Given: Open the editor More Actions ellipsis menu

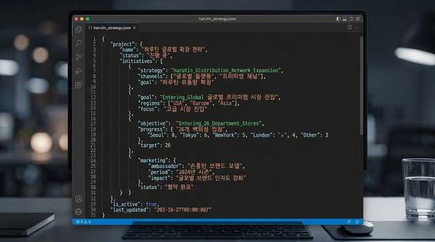Looking at the screenshot, I should [356, 28].
